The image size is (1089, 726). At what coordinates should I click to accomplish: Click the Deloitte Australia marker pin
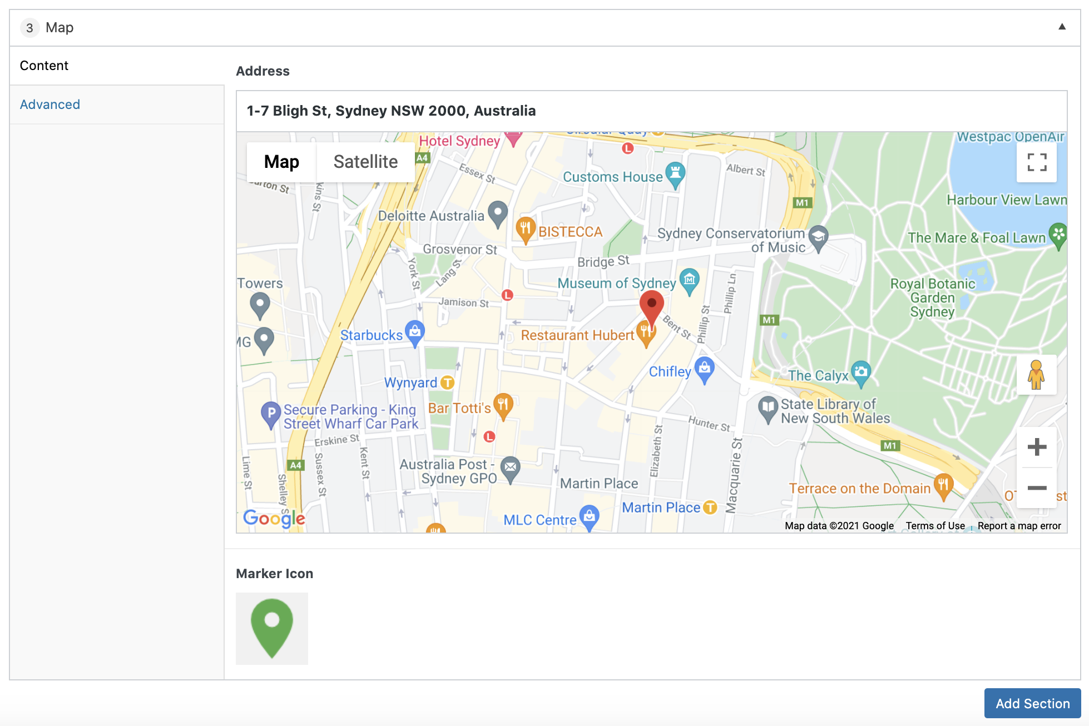tap(498, 214)
